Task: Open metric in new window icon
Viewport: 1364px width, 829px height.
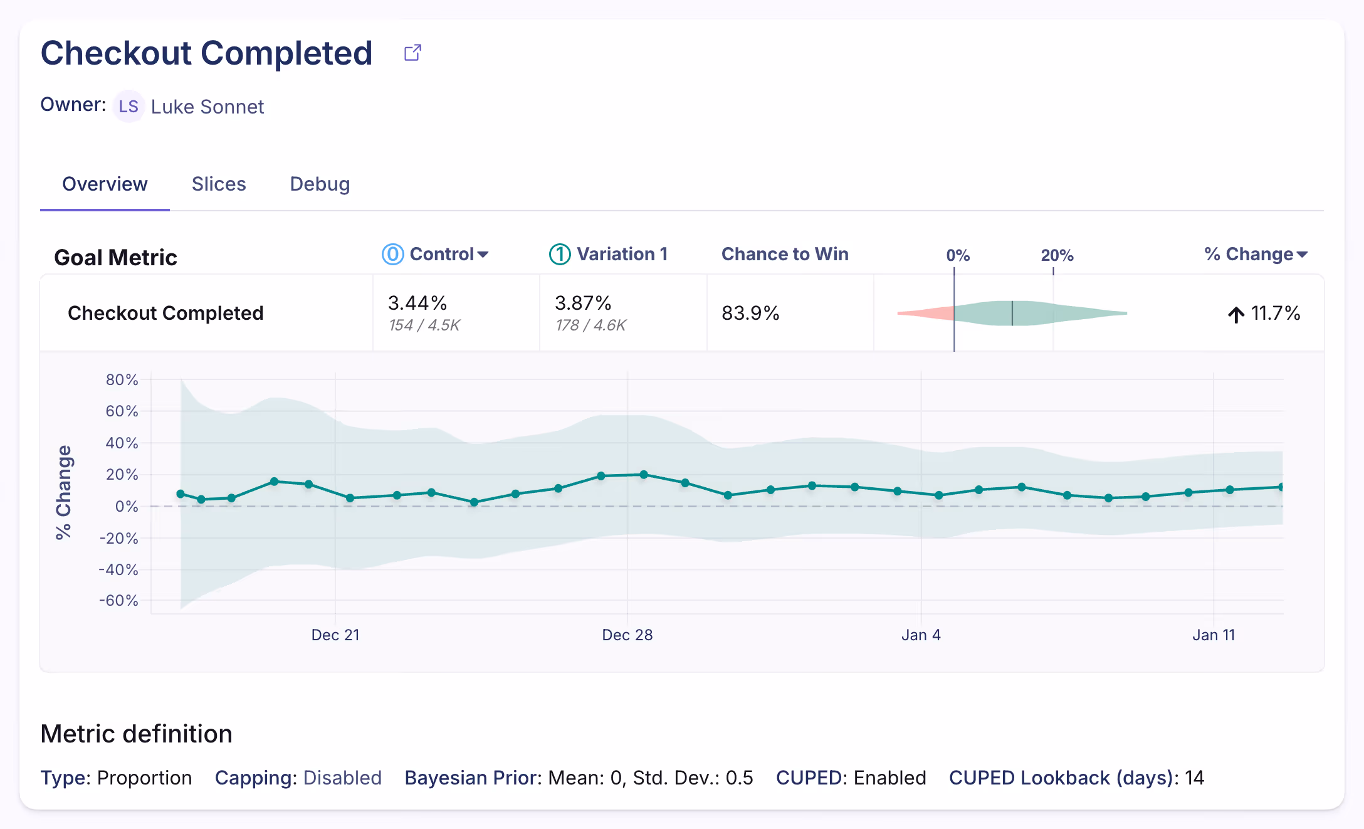Action: tap(412, 53)
